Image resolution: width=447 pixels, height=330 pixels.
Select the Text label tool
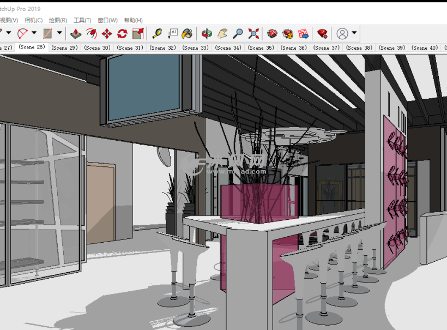click(x=172, y=34)
